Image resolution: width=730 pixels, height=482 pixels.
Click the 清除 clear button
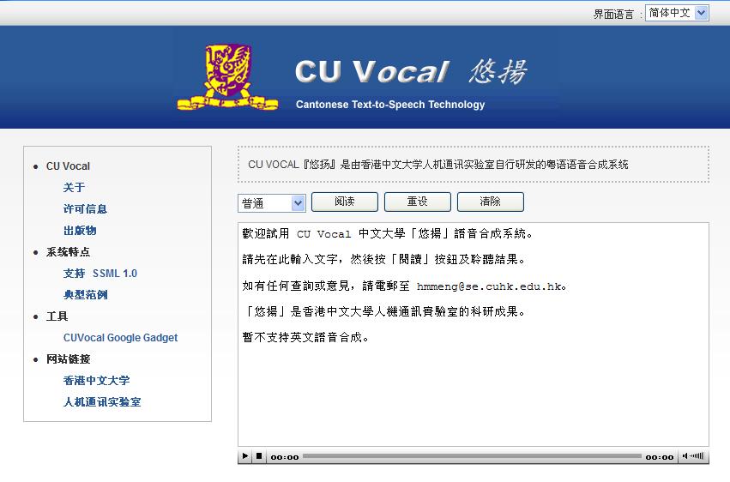(x=490, y=202)
